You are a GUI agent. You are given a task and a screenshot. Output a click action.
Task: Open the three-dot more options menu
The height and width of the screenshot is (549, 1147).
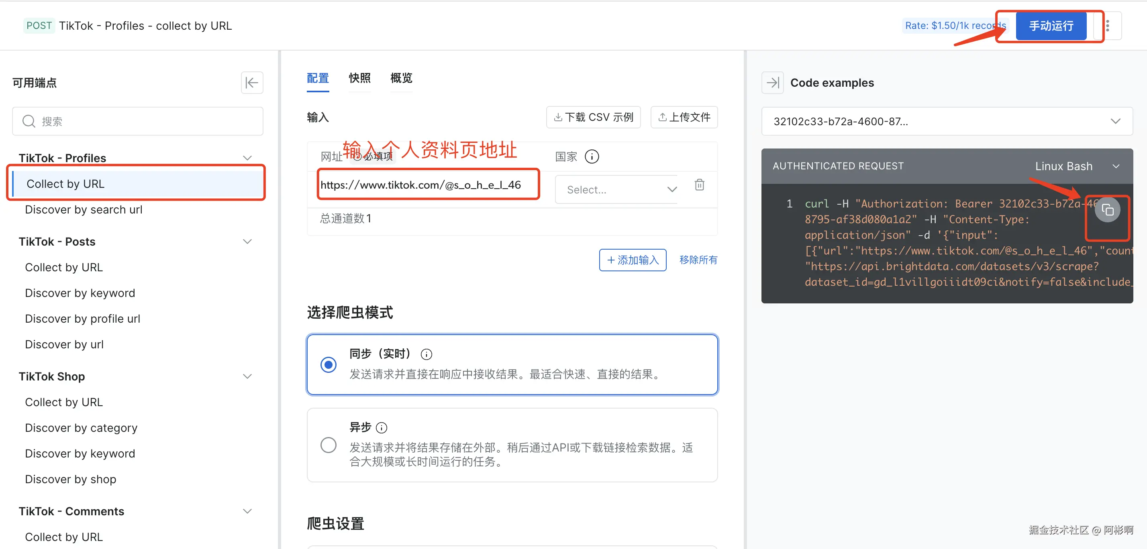click(1107, 26)
